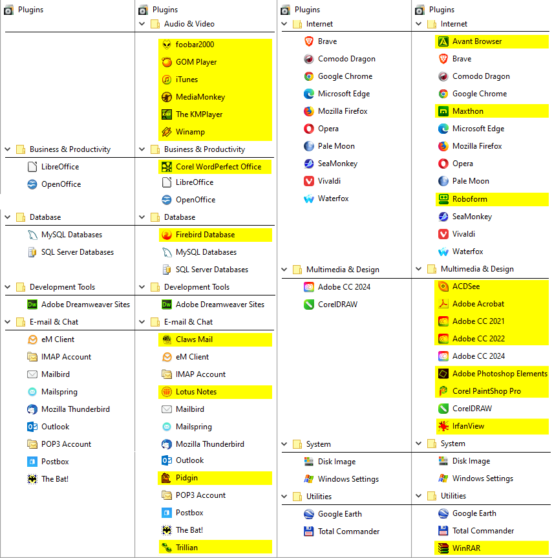This screenshot has width=552, height=558.
Task: Select the Adobe CC 2021 icon
Action: pos(443,321)
